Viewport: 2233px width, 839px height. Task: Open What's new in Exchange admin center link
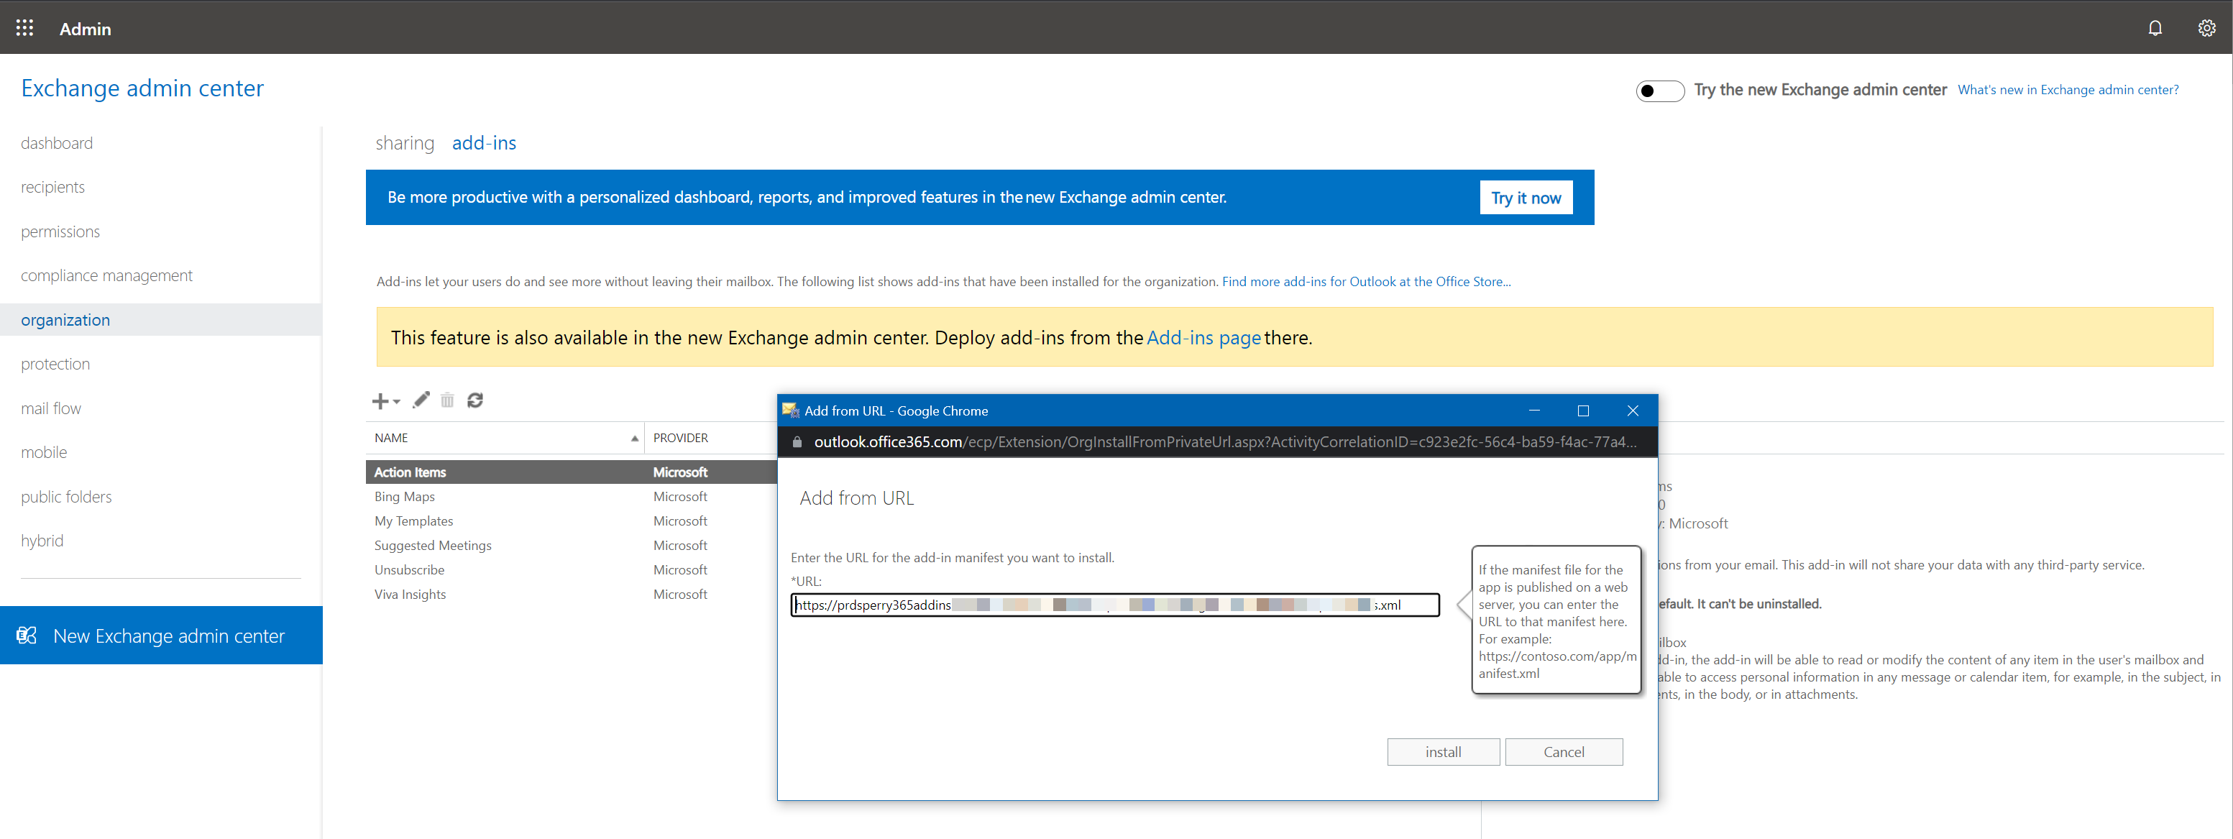tap(2068, 90)
